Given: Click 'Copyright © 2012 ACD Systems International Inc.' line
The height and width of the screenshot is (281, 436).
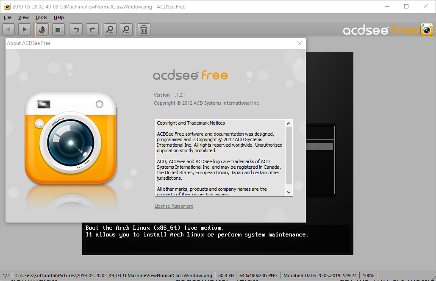Looking at the screenshot, I should [207, 103].
